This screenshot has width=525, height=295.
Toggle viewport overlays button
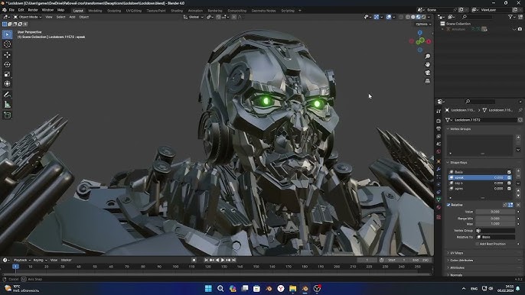coord(389,17)
